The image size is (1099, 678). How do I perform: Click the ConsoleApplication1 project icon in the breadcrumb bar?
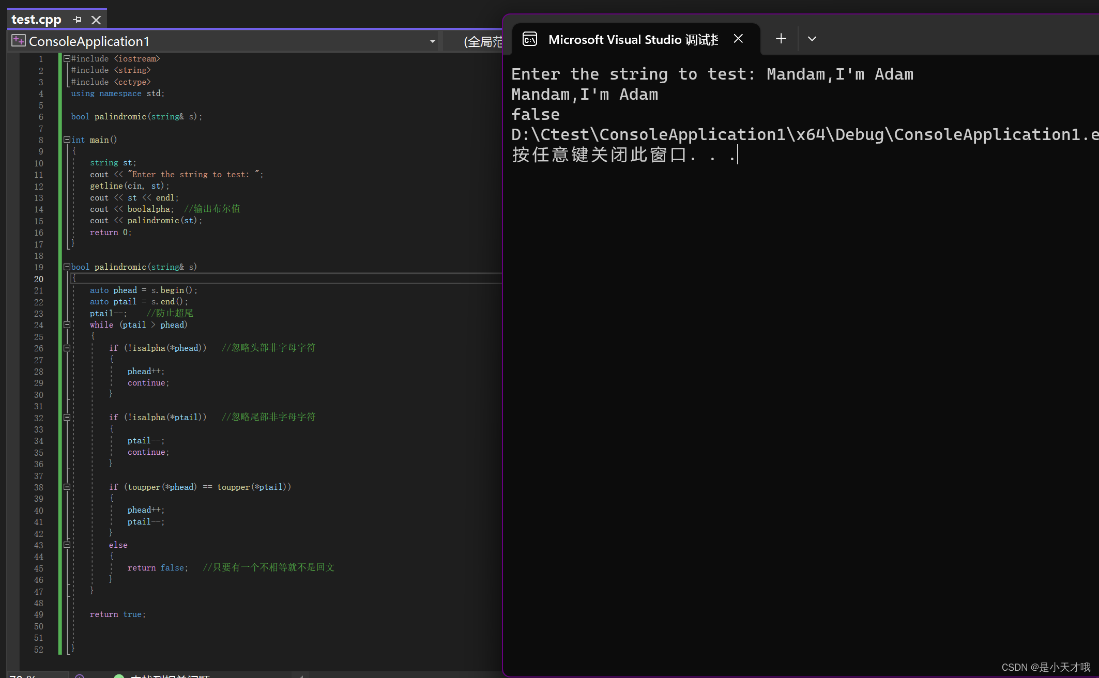click(x=18, y=41)
